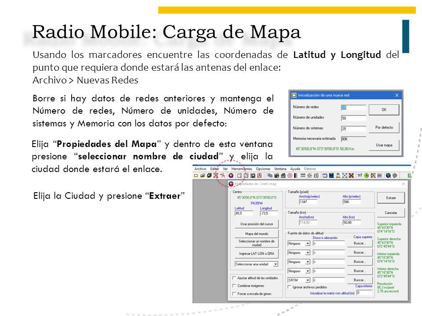Open the Archivo menu

(200, 169)
